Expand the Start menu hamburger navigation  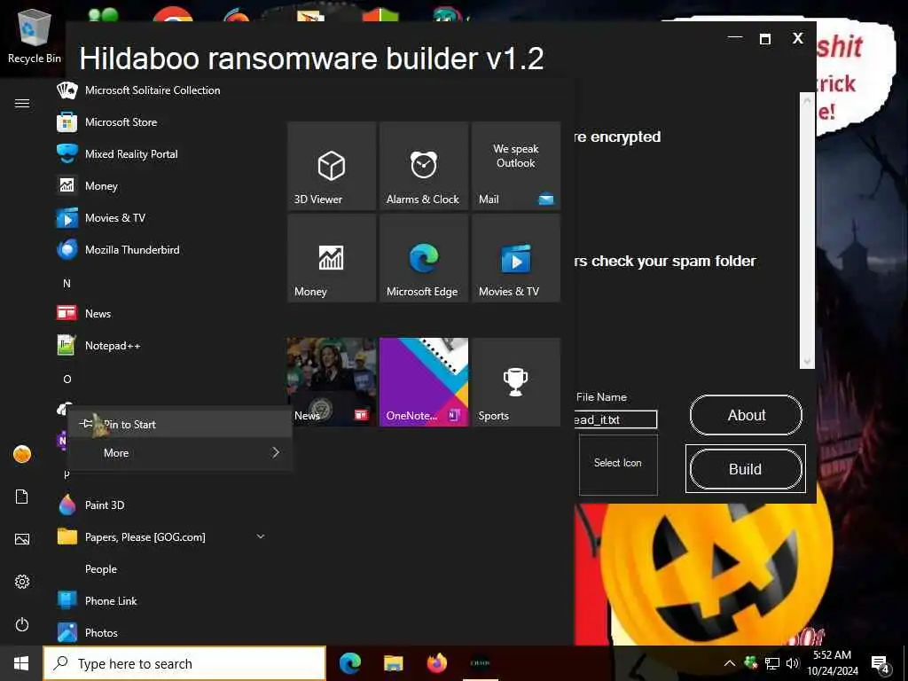(x=22, y=104)
